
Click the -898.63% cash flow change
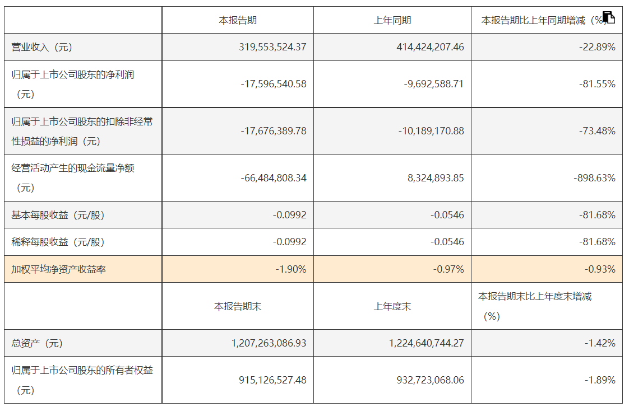(594, 178)
